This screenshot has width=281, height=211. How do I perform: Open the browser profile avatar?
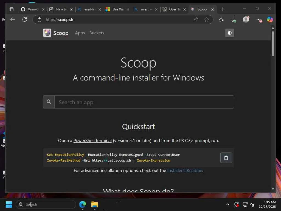pos(246,20)
